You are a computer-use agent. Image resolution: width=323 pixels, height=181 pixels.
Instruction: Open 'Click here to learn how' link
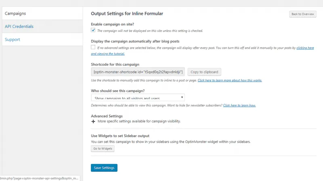[x=239, y=105]
